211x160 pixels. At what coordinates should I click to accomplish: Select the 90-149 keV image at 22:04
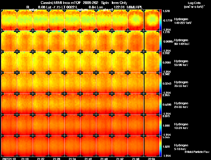(152, 41)
